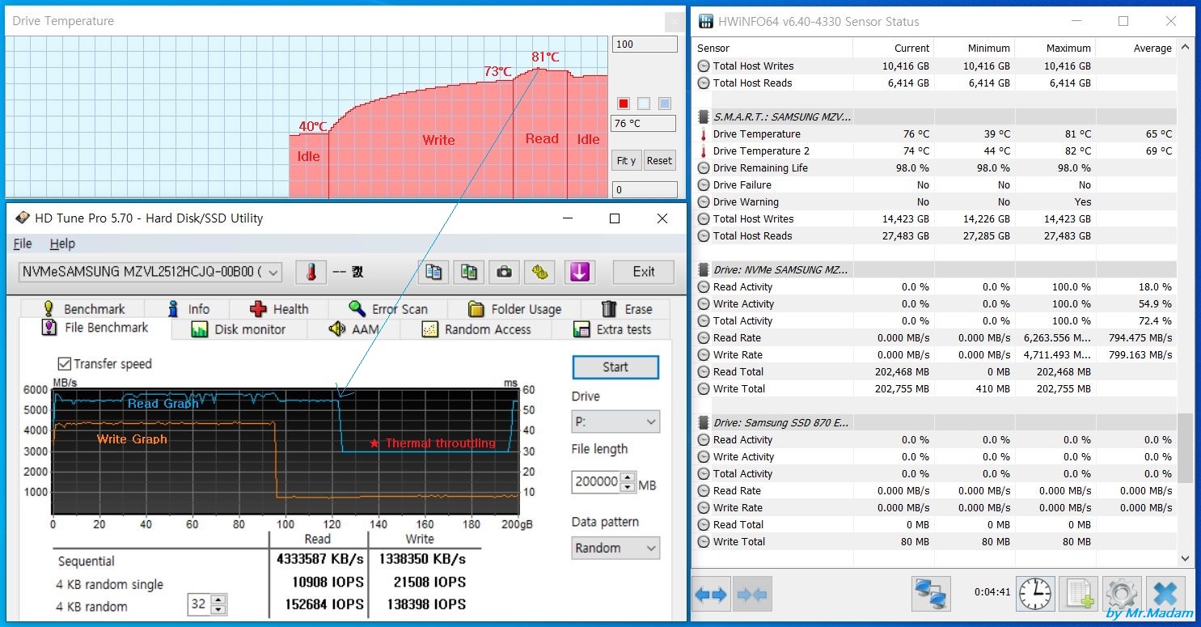Click HWiNFO64 title bar app icon
Image resolution: width=1201 pixels, height=627 pixels.
pyautogui.click(x=706, y=22)
